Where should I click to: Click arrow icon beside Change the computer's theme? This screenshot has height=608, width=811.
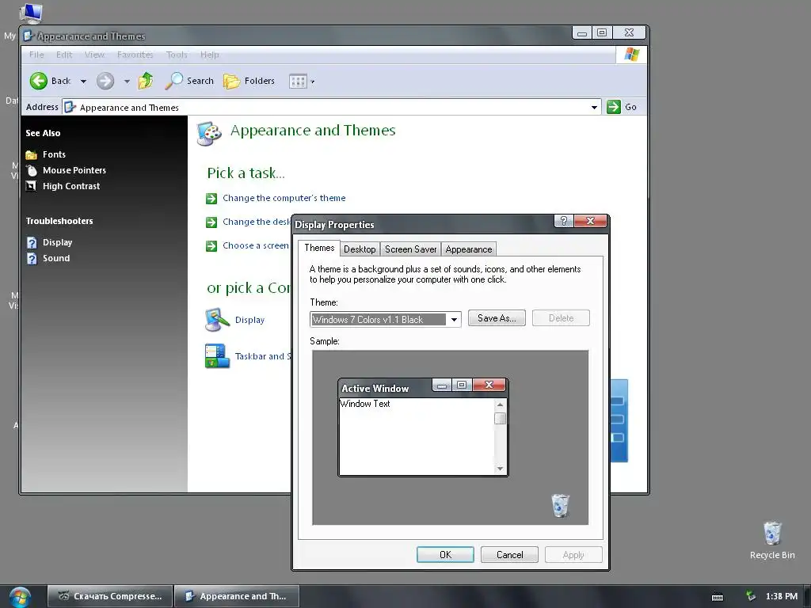(211, 199)
